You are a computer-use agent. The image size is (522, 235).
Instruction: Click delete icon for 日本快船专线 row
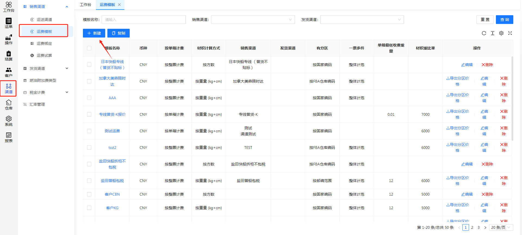coord(487,65)
